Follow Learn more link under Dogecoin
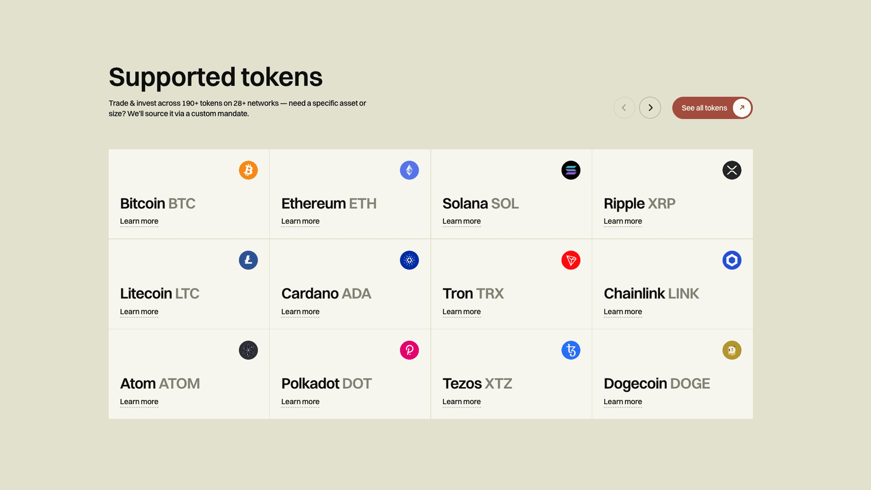Image resolution: width=871 pixels, height=490 pixels. 622,402
